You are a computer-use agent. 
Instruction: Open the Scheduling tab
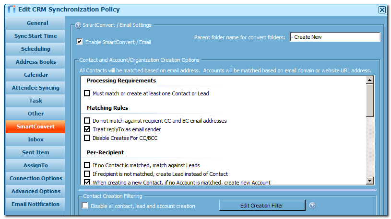(x=36, y=49)
